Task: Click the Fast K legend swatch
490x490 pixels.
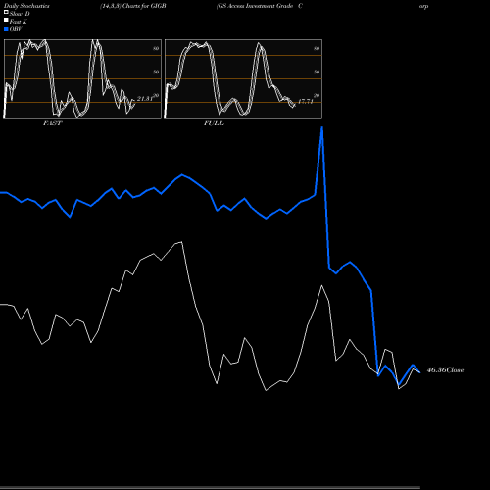Action: tap(6, 21)
